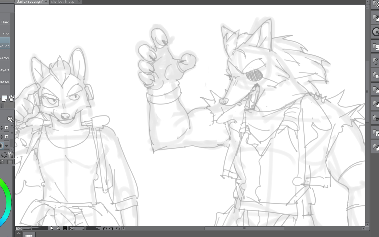The image size is (379, 237).
Task: Expand the timeline panel with up chevron
Action: click(18, 234)
